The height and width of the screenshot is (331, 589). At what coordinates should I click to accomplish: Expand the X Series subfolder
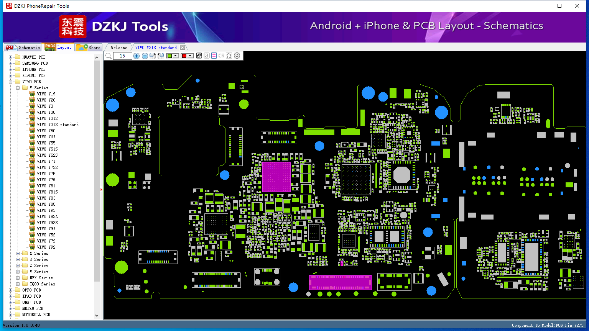pyautogui.click(x=18, y=253)
